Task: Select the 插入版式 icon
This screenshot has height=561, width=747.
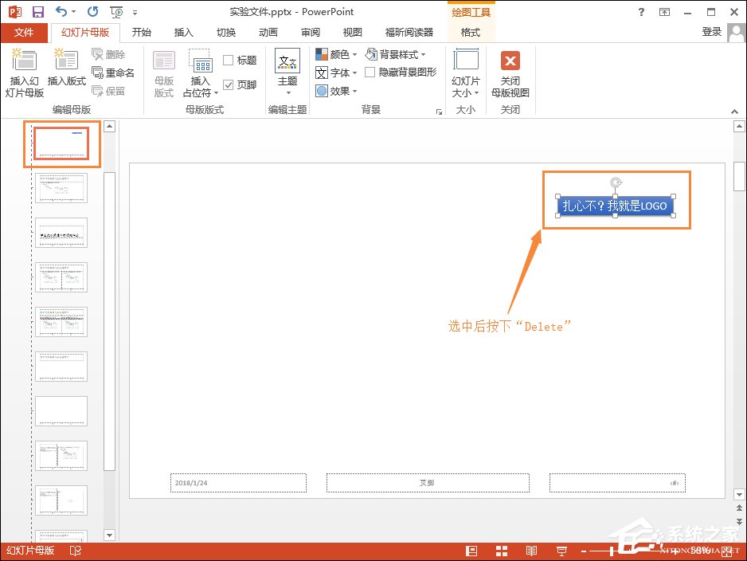Action: pos(65,72)
